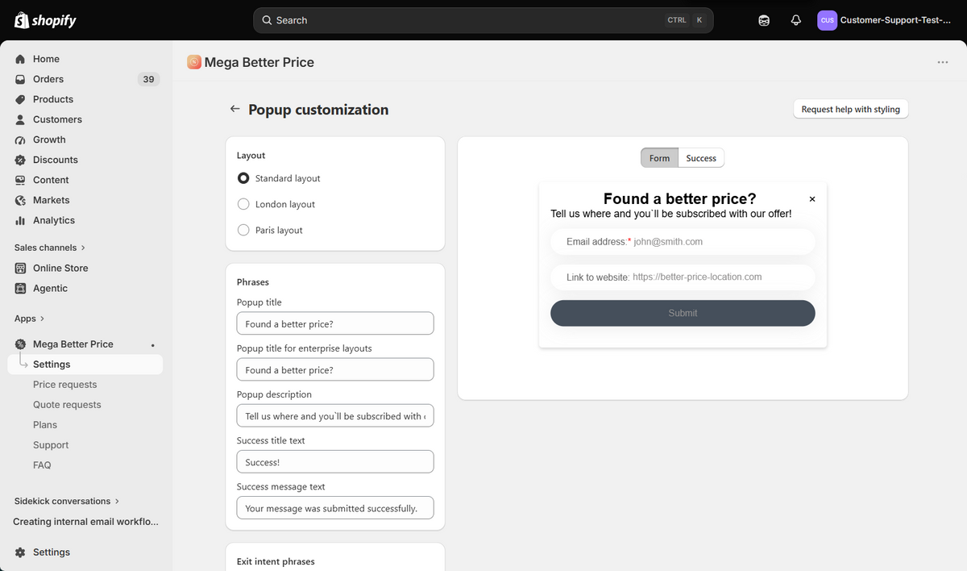Open the Products page link

tap(53, 99)
